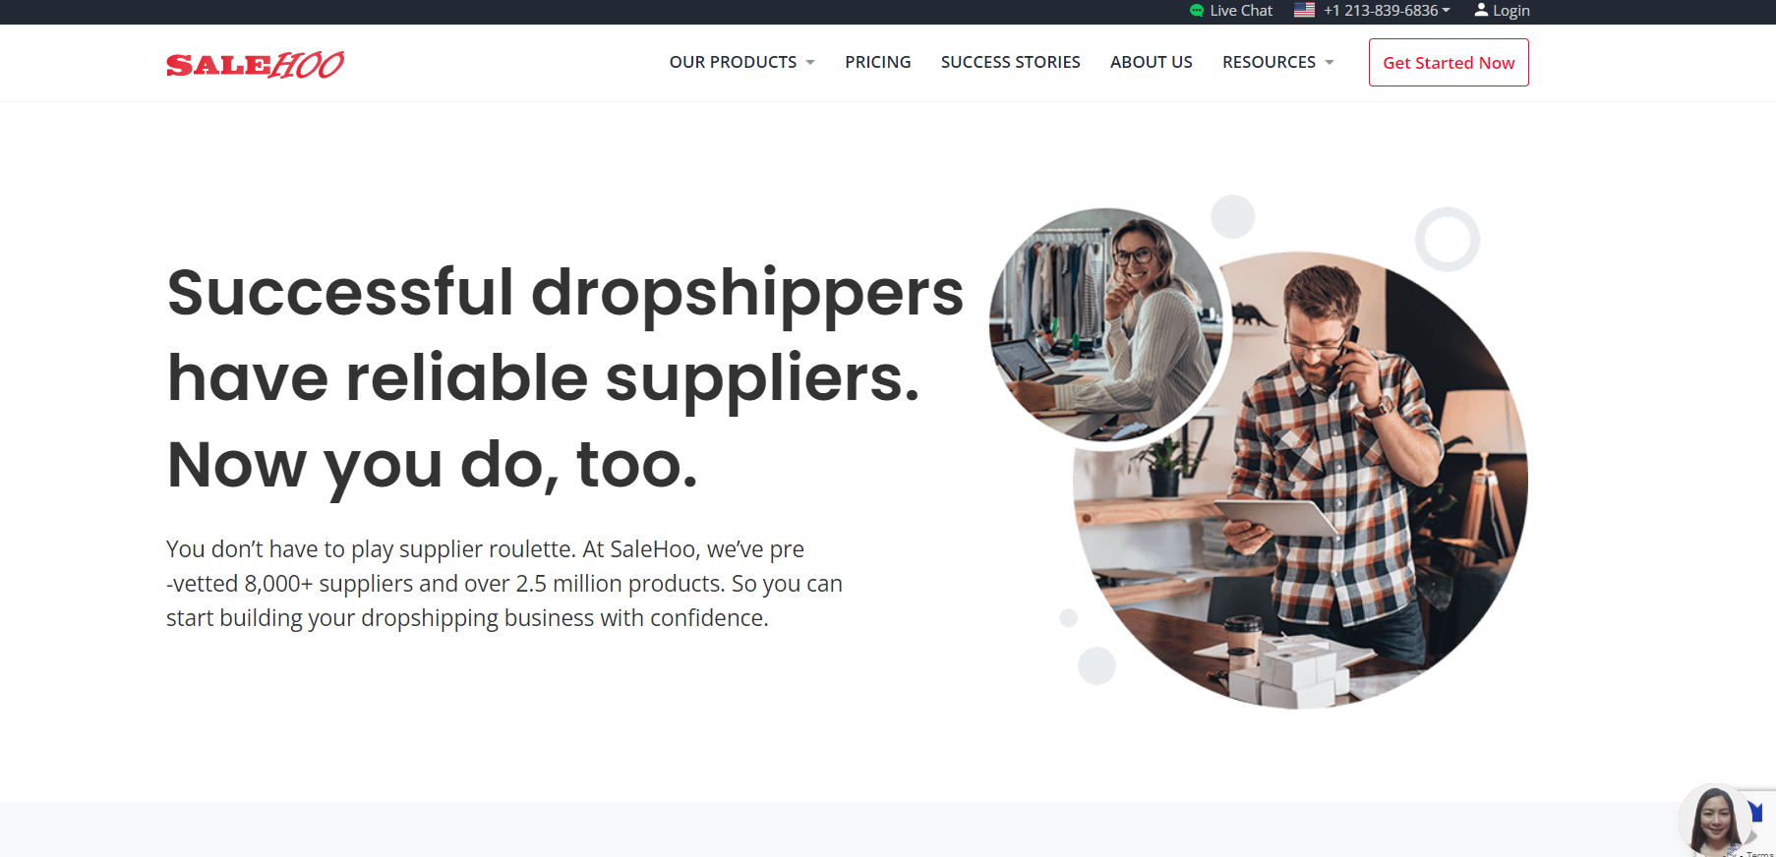Open the SaleHoo logo homepage link
This screenshot has height=857, width=1776.
tap(256, 64)
